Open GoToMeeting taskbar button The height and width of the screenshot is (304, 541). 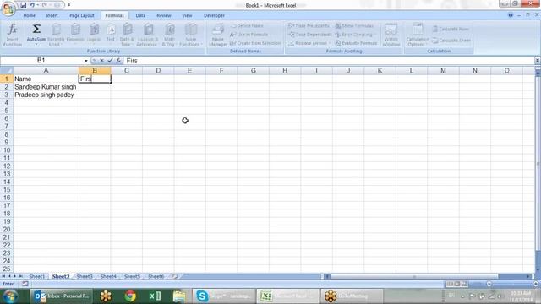coord(352,296)
